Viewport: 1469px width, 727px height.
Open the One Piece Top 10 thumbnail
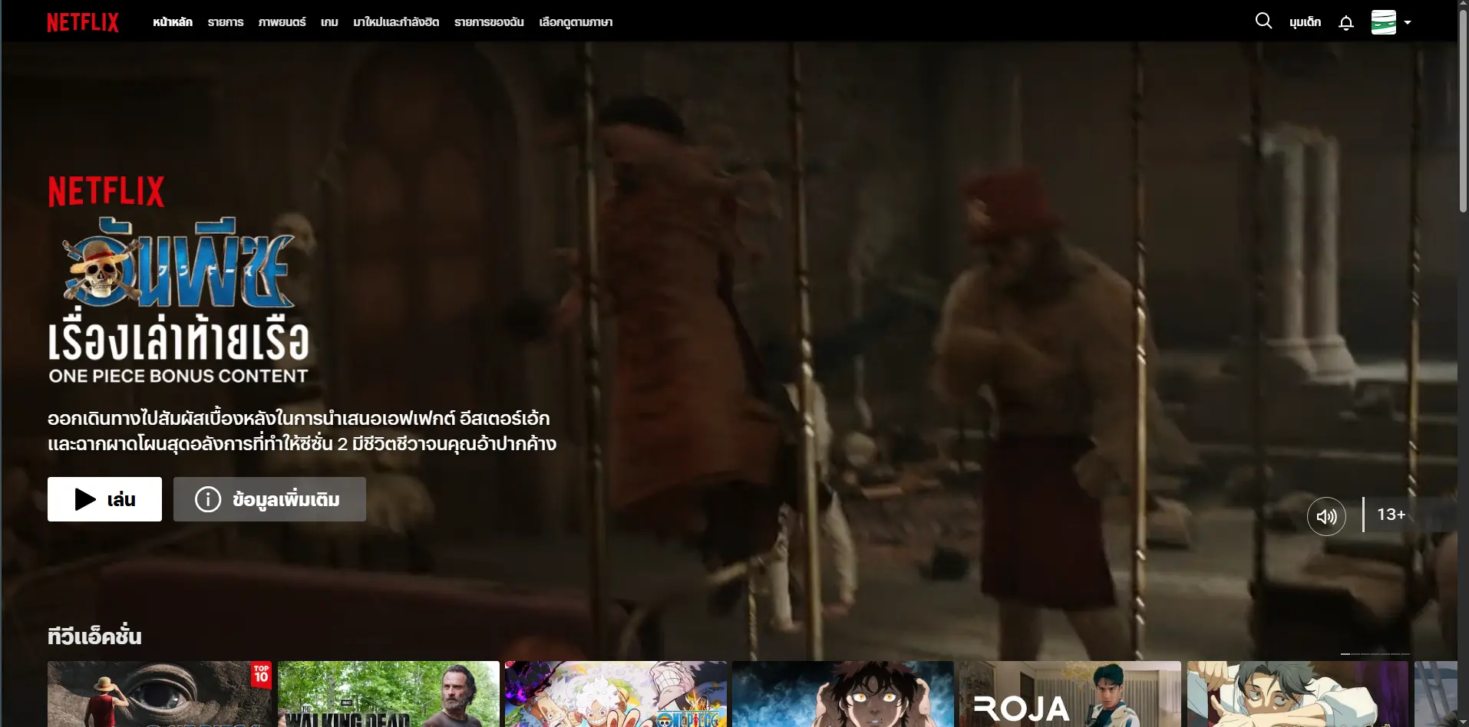coord(158,694)
